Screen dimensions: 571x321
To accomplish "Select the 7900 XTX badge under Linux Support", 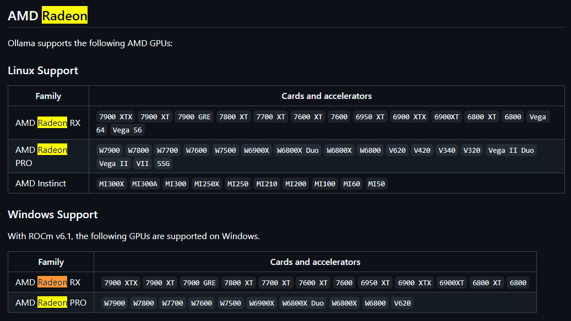I will click(115, 117).
